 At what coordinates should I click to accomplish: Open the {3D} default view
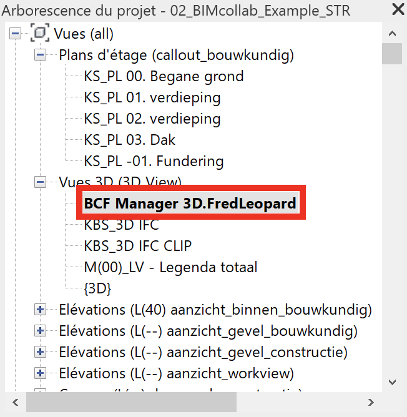(x=97, y=288)
